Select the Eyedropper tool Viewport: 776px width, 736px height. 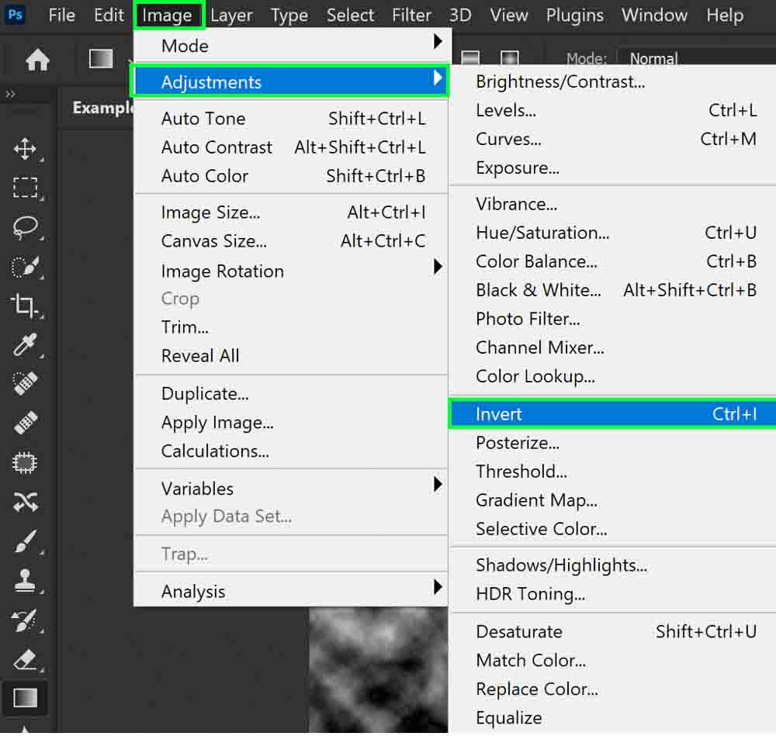pyautogui.click(x=26, y=345)
